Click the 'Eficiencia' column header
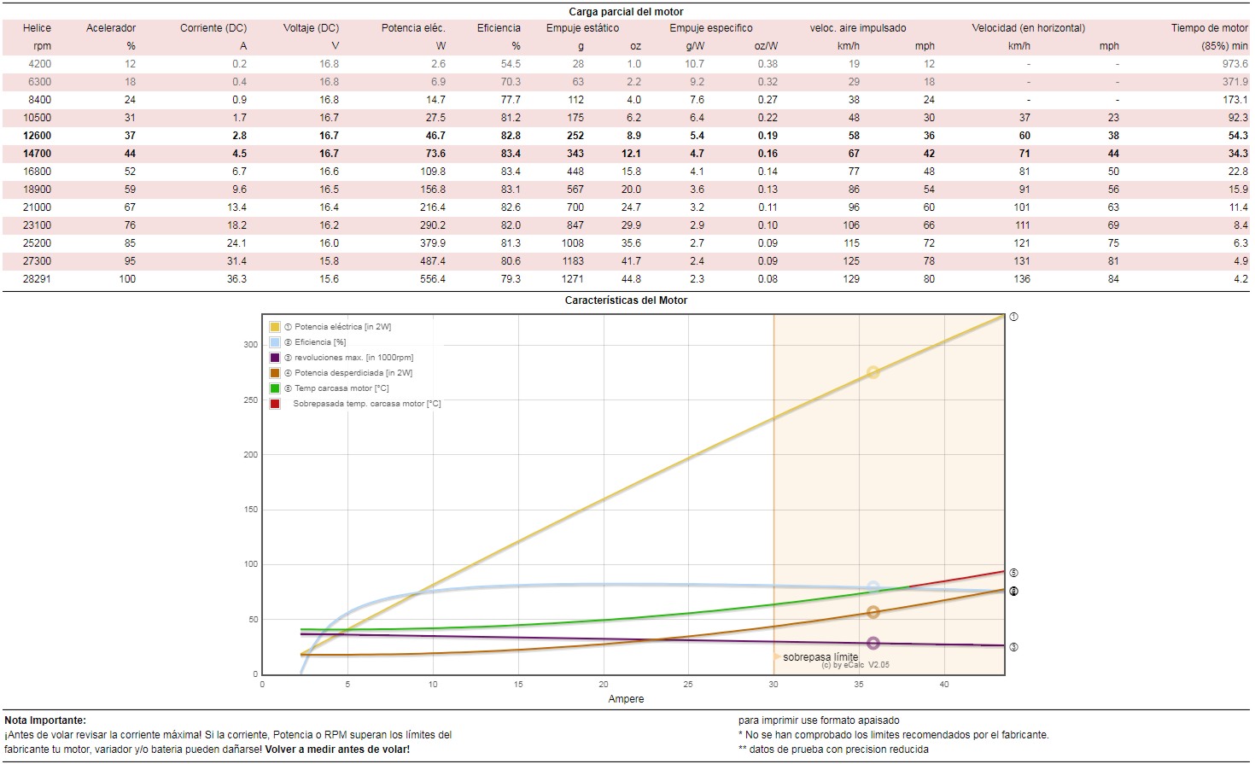This screenshot has width=1255, height=764. pos(499,28)
